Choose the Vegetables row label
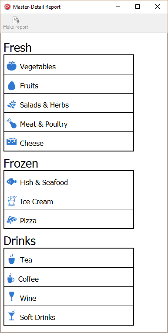 coord(38,67)
